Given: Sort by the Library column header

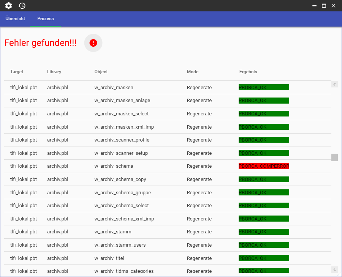Looking at the screenshot, I should point(54,72).
